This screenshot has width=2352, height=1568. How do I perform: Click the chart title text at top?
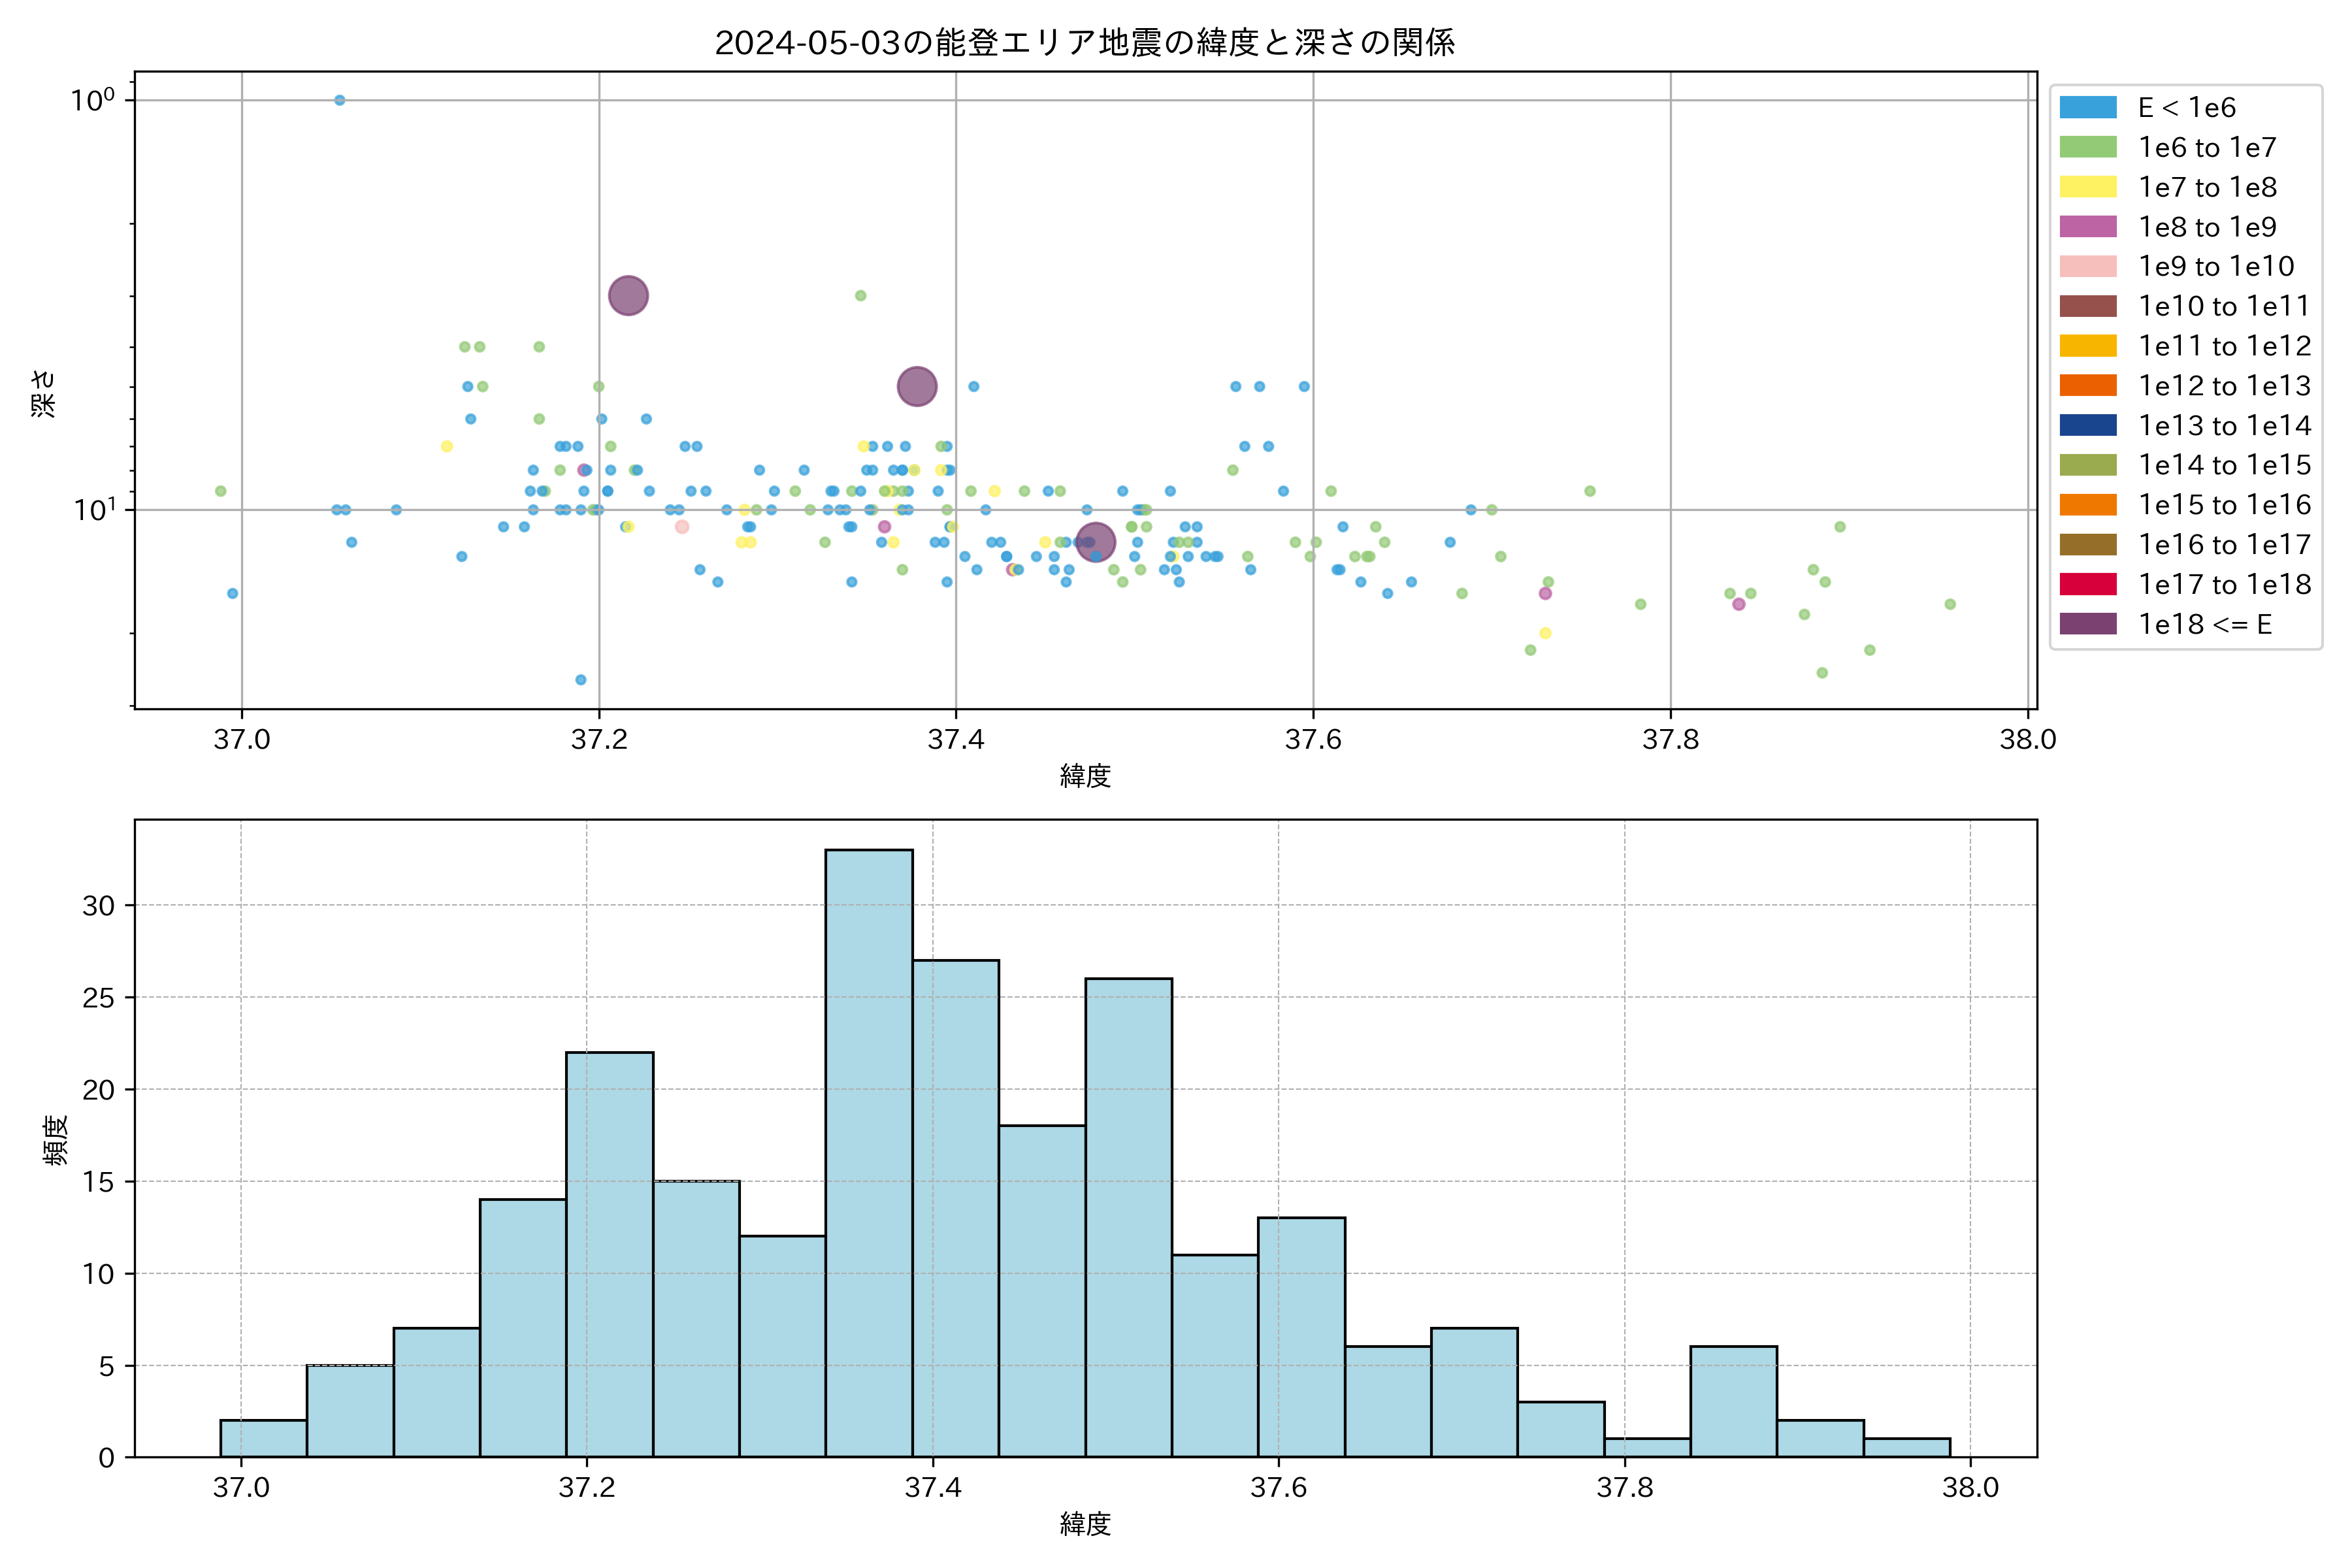point(1085,43)
